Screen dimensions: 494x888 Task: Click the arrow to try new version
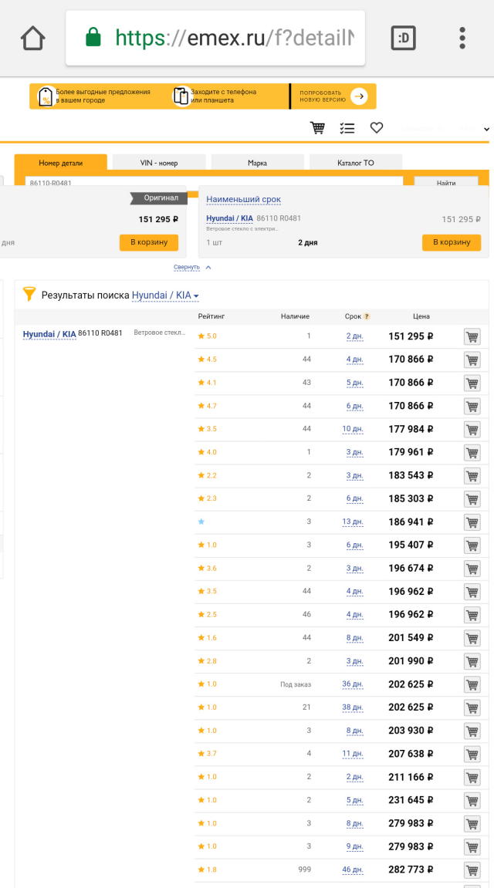[x=359, y=96]
